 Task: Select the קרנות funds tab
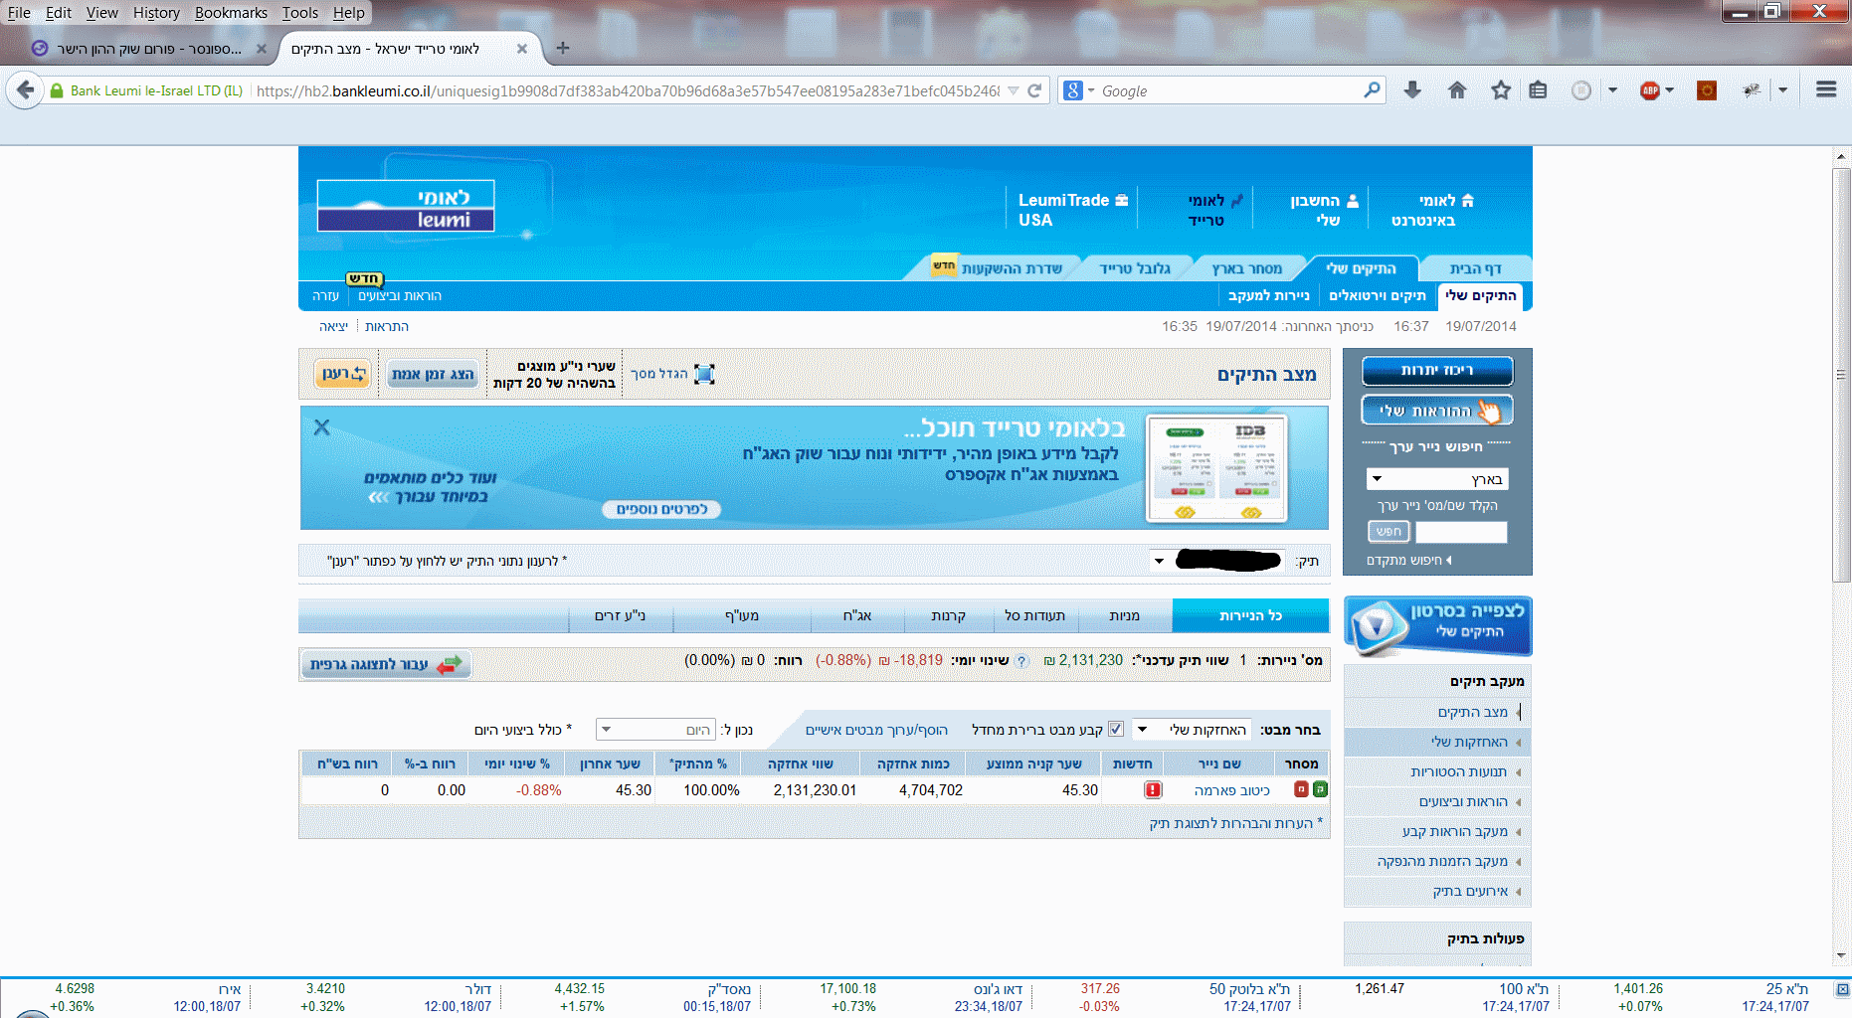tap(948, 615)
